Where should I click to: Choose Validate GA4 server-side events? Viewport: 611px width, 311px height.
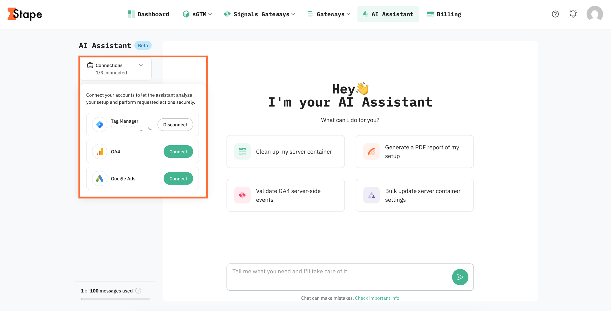coord(286,195)
